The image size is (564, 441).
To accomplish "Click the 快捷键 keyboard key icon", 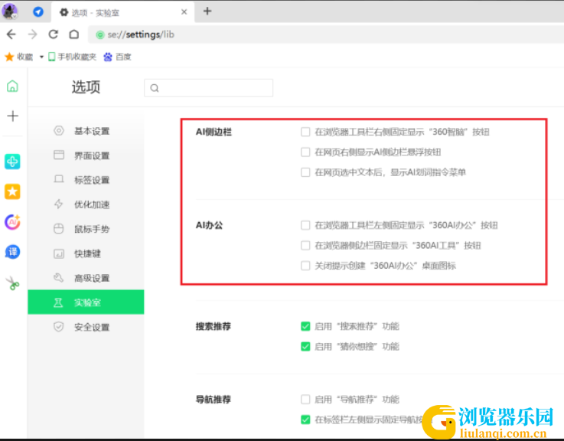I will pos(59,253).
